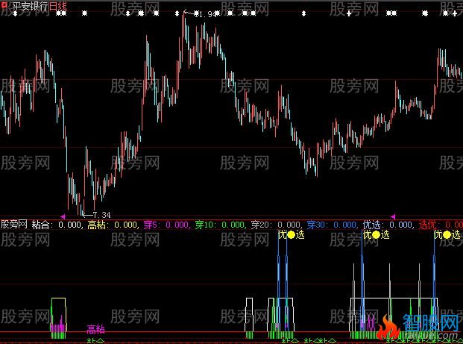Viewport: 463px width, 344px height.
Task: Select the 穿20: 0.000 indicator value
Action: coord(277,225)
